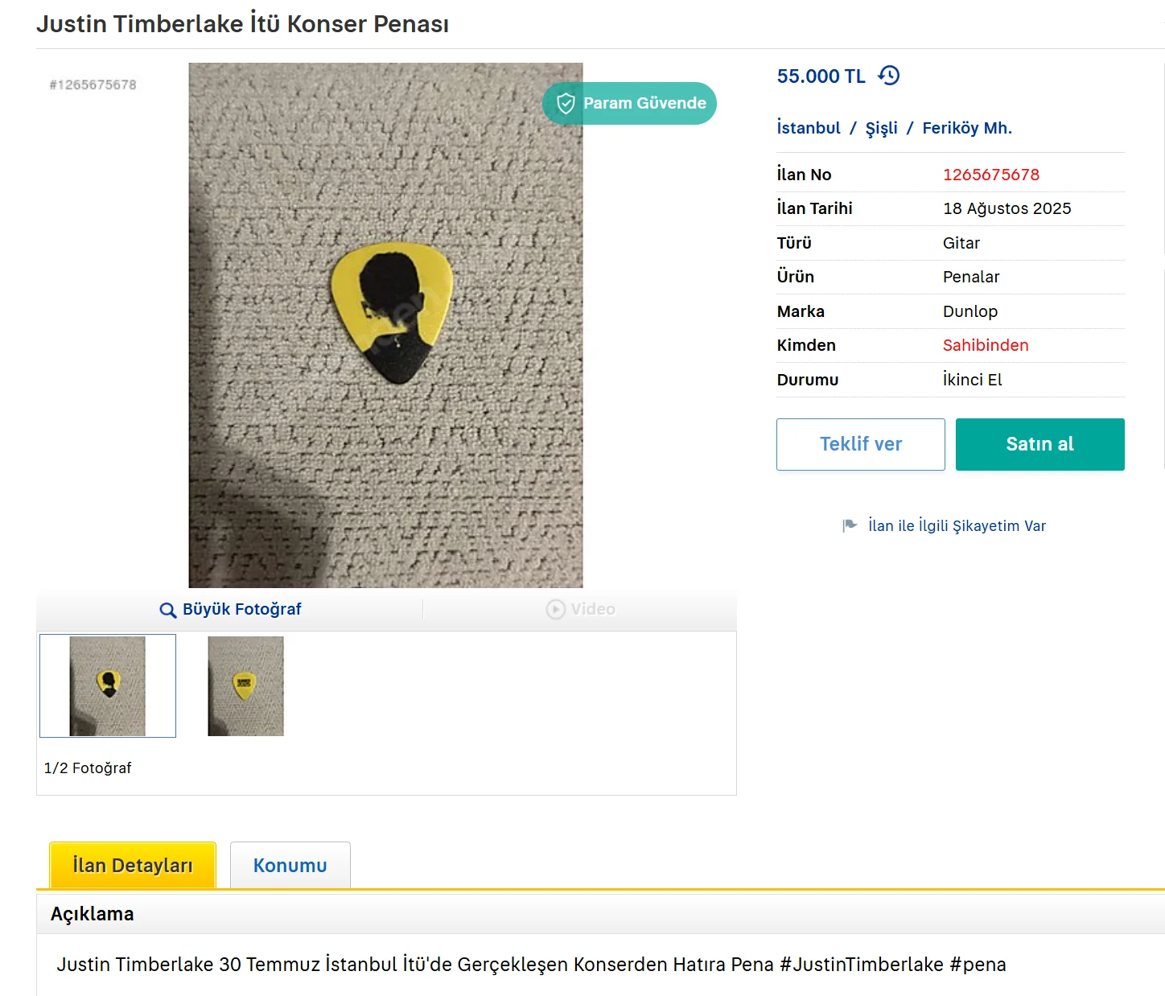
Task: Open the İstanbul location link
Action: [x=809, y=128]
